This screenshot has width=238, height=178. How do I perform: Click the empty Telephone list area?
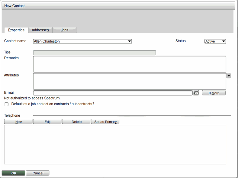point(115,144)
